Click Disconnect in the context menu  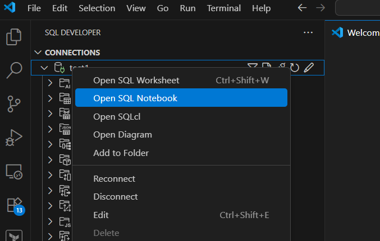[115, 197]
